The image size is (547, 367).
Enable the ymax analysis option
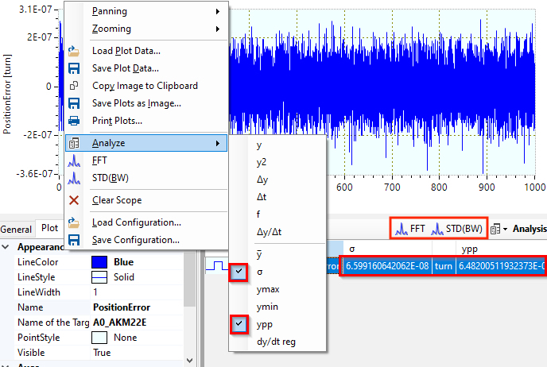coord(267,289)
